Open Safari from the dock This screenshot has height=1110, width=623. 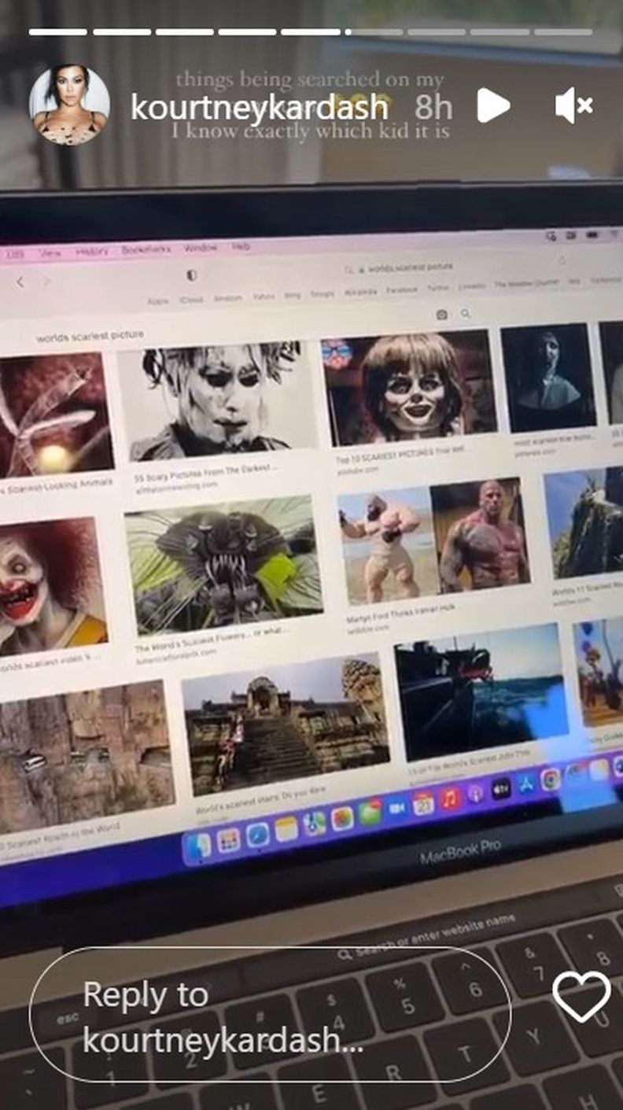(x=257, y=835)
